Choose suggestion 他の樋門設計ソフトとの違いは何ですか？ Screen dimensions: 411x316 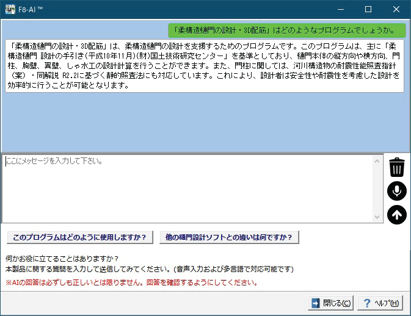(229, 237)
